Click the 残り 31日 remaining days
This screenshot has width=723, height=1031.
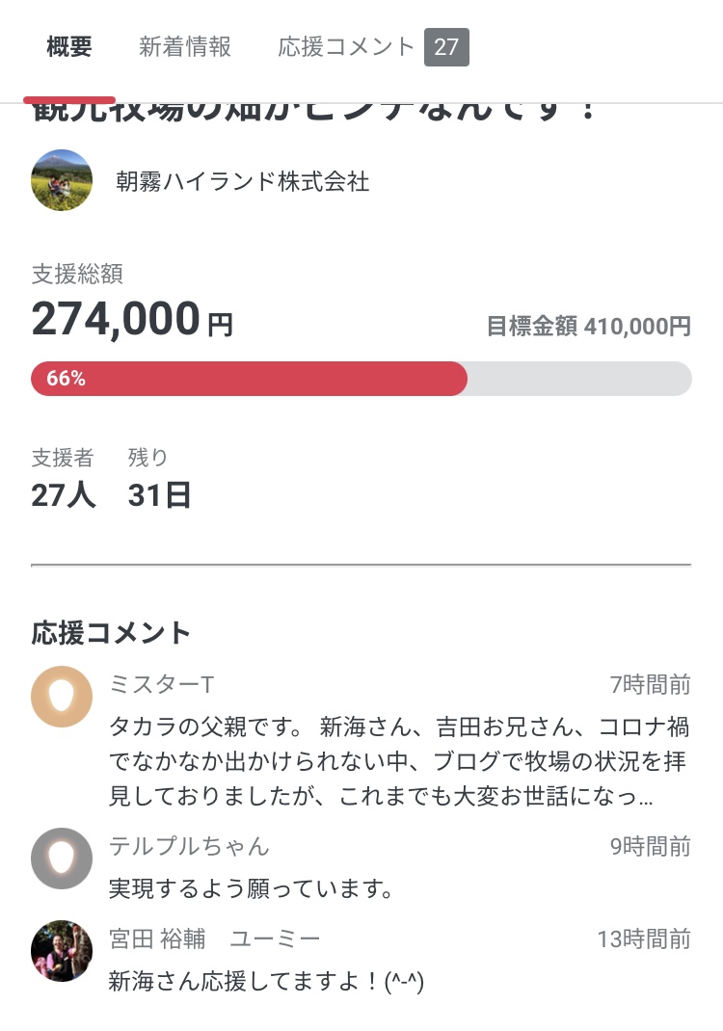coord(159,494)
